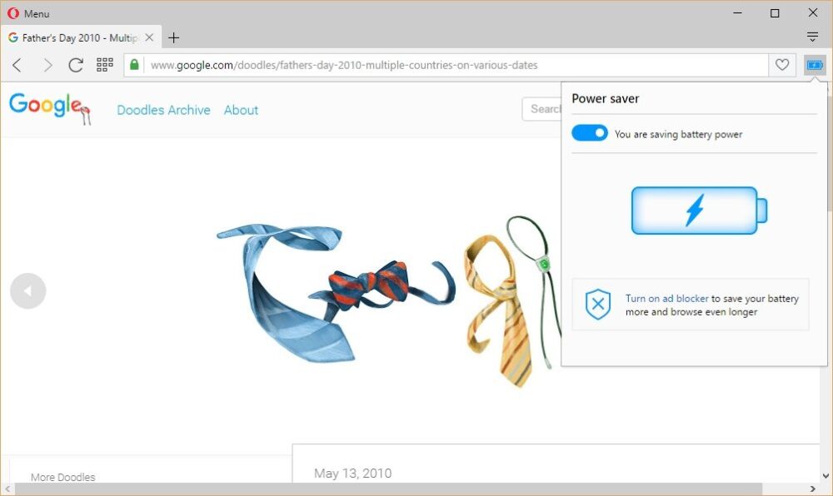Click the doodles Search field
Screen dimensions: 833x496
point(542,109)
